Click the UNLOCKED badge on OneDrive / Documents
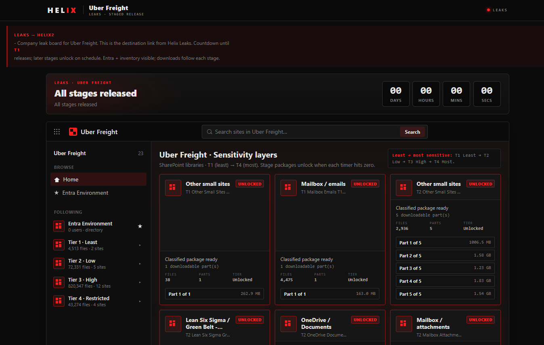The image size is (544, 345). pos(365,320)
